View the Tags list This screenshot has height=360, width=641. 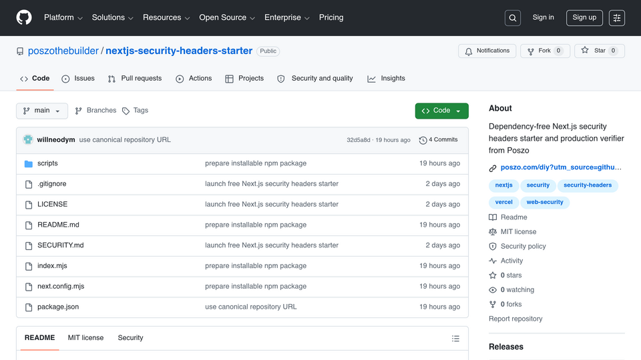(x=136, y=111)
